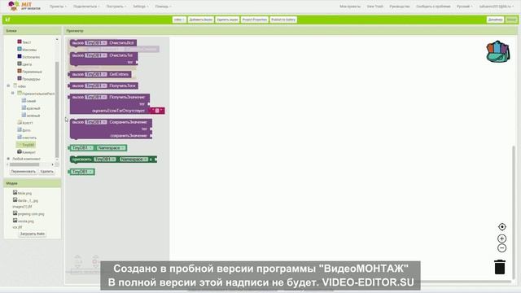Image resolution: width=521 pixels, height=293 pixels.
Task: Click the Добавить Экран button
Action: coord(201,20)
